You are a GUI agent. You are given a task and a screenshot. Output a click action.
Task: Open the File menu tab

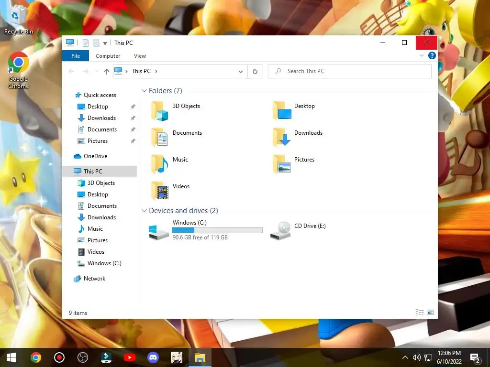click(76, 56)
